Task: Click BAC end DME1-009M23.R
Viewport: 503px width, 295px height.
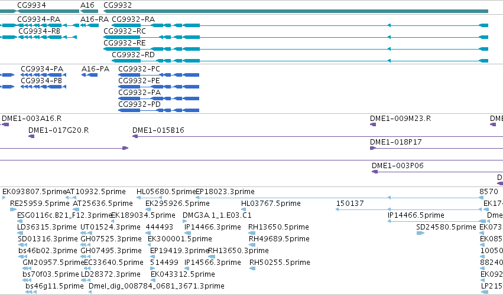Action: 400,119
